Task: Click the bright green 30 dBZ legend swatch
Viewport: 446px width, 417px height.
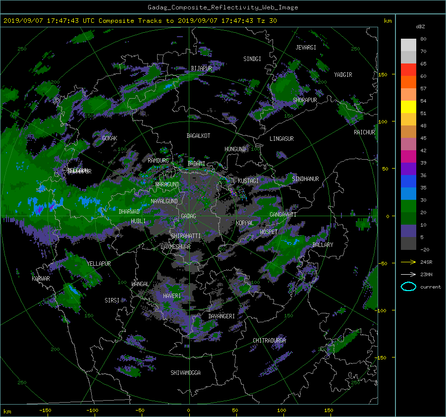Action: tap(408, 206)
